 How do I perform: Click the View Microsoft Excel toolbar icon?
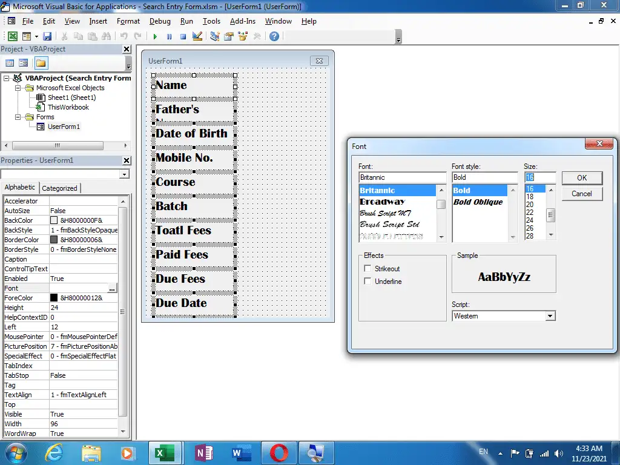point(13,36)
